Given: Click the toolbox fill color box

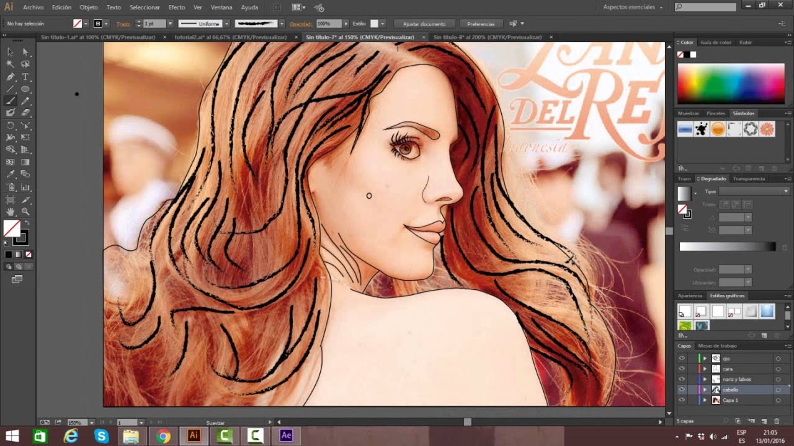Looking at the screenshot, I should 11,229.
